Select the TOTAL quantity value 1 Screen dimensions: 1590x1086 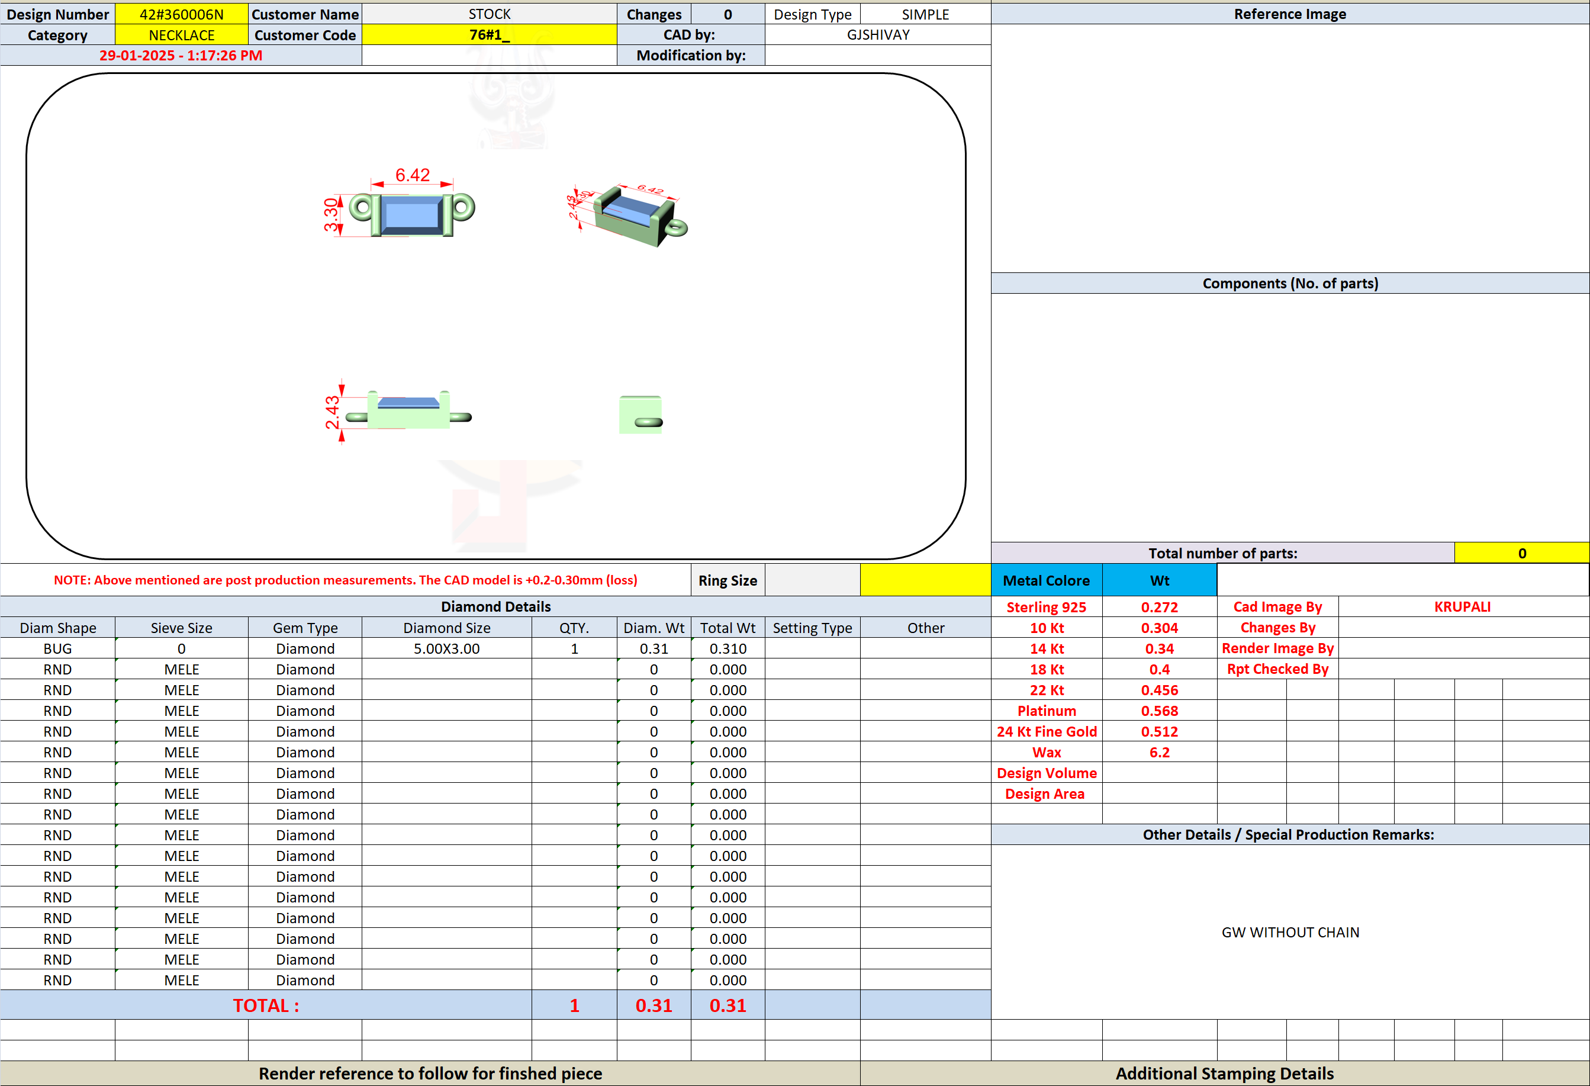point(575,1005)
